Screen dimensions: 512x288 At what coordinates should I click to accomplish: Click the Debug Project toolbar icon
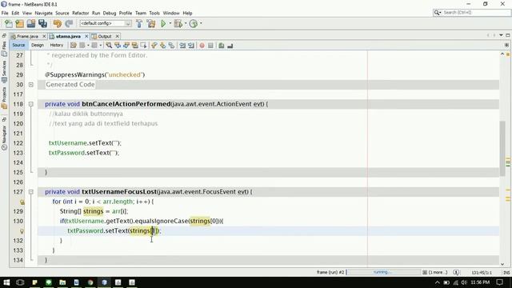tap(178, 23)
